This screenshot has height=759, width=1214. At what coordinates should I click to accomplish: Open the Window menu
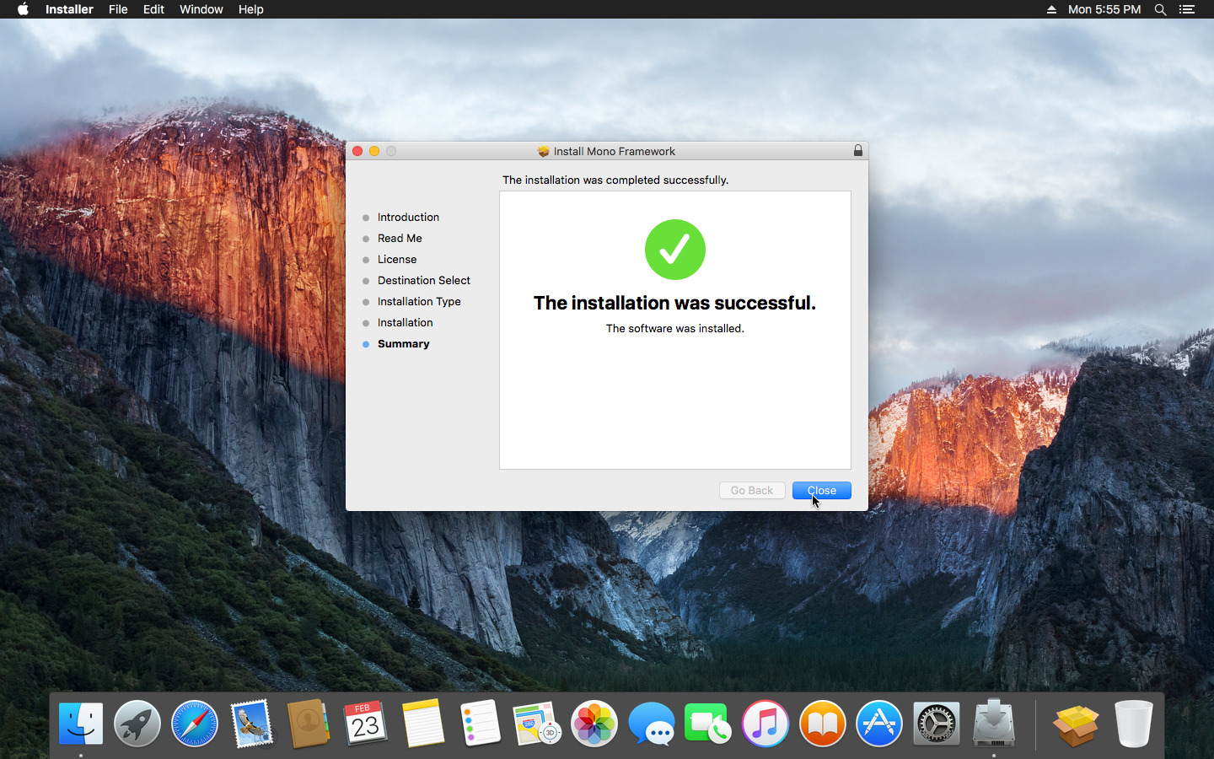(x=201, y=9)
